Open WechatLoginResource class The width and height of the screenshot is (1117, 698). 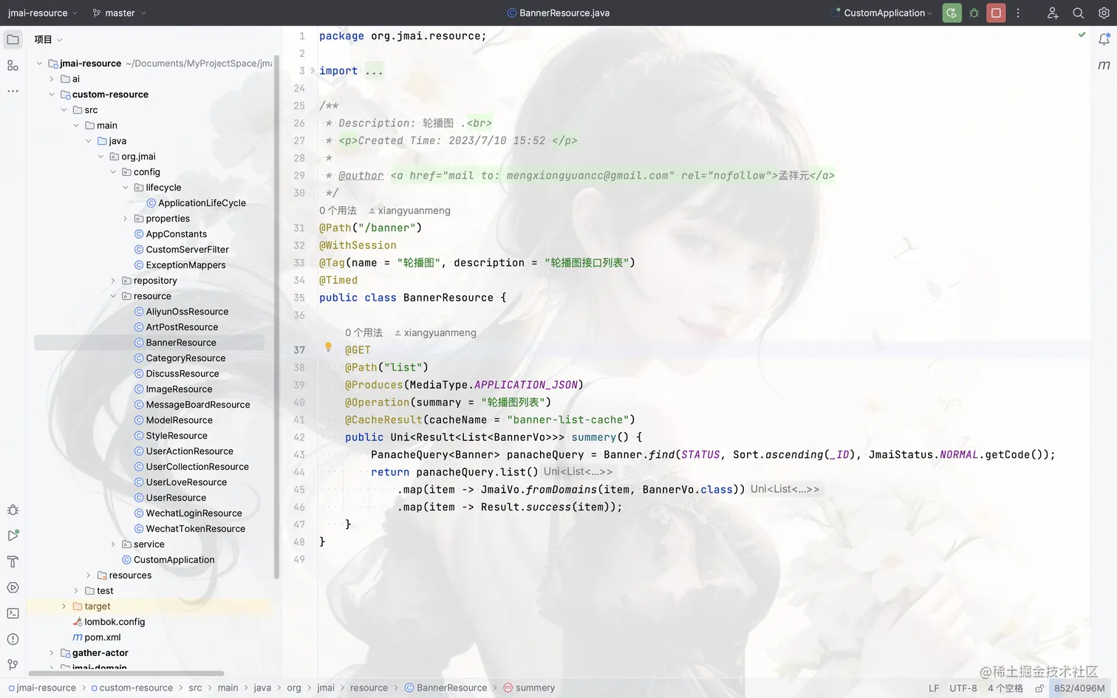[x=194, y=513]
